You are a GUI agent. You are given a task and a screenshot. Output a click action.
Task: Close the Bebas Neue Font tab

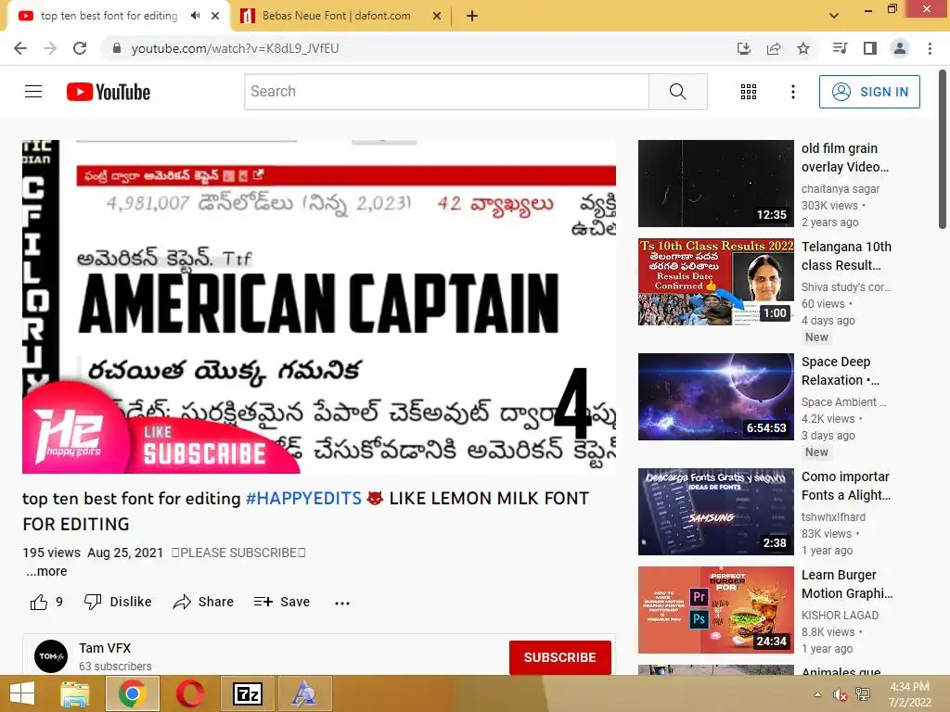pos(437,17)
